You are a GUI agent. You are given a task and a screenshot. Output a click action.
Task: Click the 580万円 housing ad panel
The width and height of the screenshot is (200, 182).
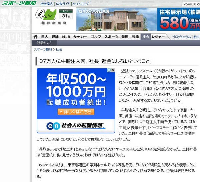pyautogui.click(x=179, y=19)
